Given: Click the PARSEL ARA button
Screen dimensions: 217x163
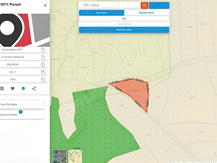Looking at the screenshot, I should [124, 30].
